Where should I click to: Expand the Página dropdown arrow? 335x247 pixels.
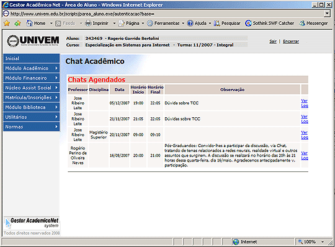click(143, 24)
